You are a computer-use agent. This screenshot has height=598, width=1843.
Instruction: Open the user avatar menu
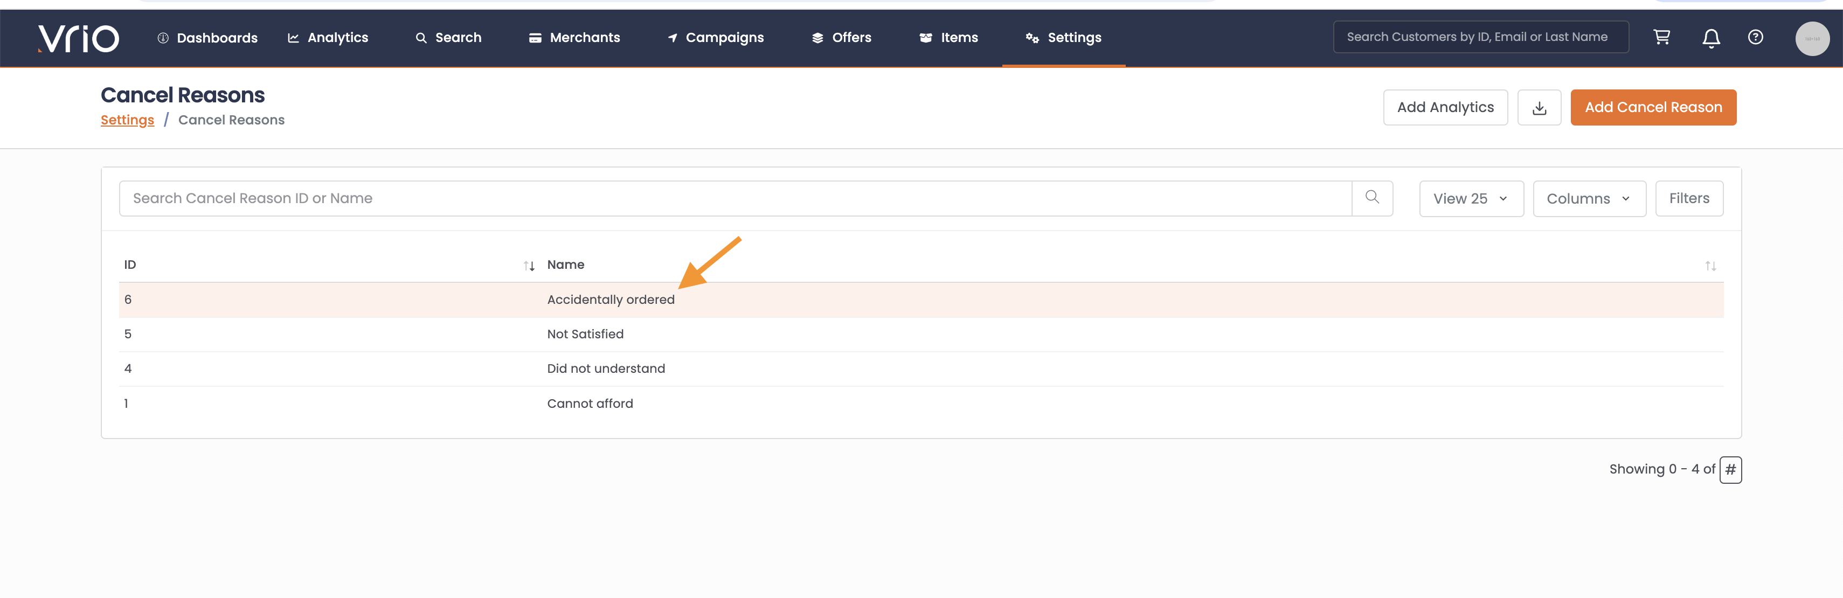pyautogui.click(x=1812, y=39)
